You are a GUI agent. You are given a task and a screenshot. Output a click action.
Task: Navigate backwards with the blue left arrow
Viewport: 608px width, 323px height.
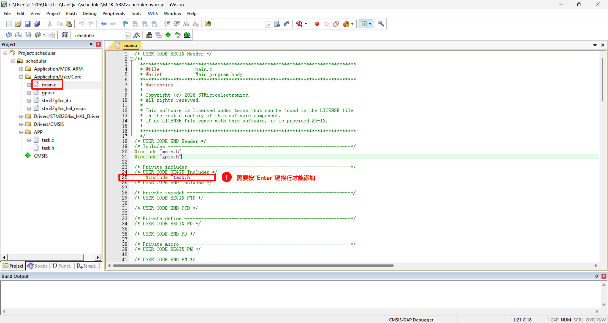click(x=104, y=24)
